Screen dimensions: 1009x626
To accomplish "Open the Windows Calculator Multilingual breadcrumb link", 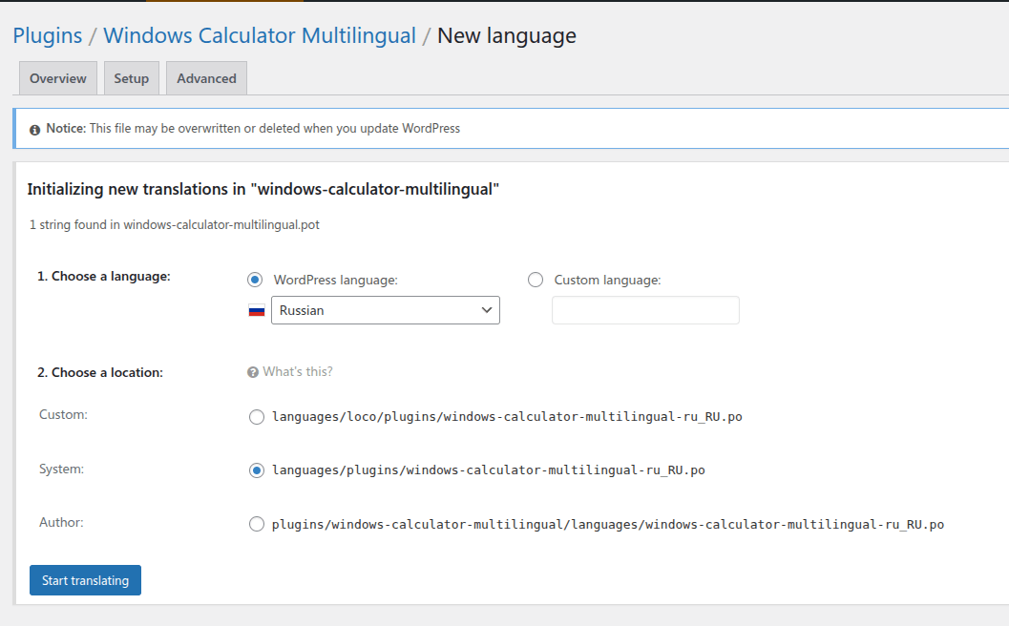I will pos(260,36).
